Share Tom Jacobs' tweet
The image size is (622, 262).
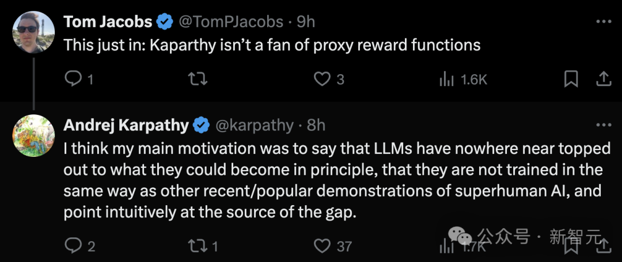pyautogui.click(x=602, y=79)
